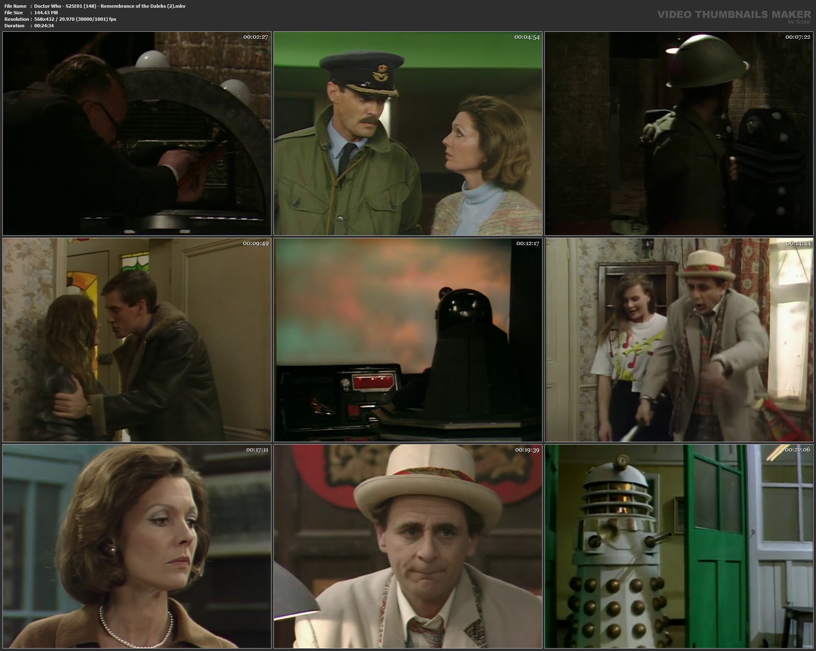
Task: Click the Duration value 00:24:34
Action: click(x=44, y=26)
